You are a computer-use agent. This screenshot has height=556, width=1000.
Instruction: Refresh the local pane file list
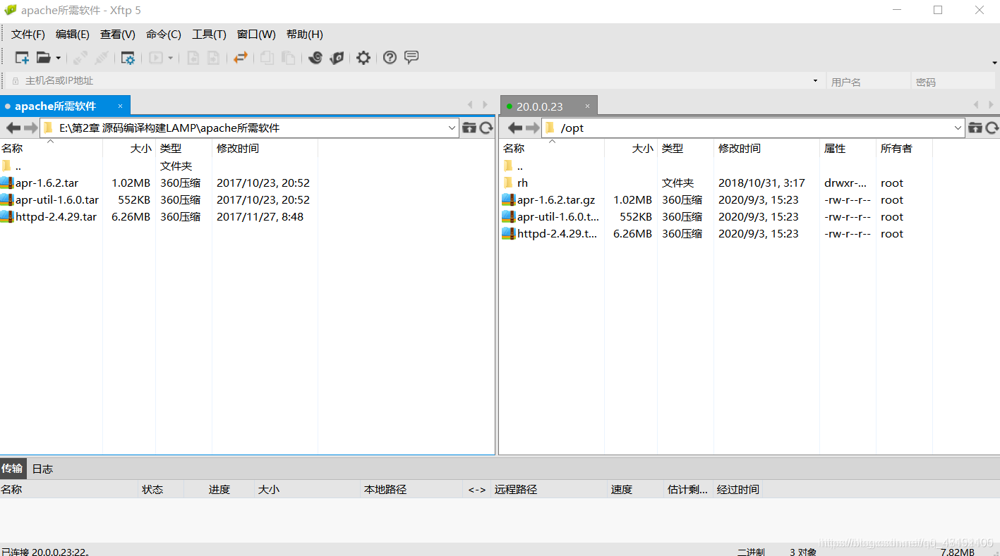(x=486, y=128)
